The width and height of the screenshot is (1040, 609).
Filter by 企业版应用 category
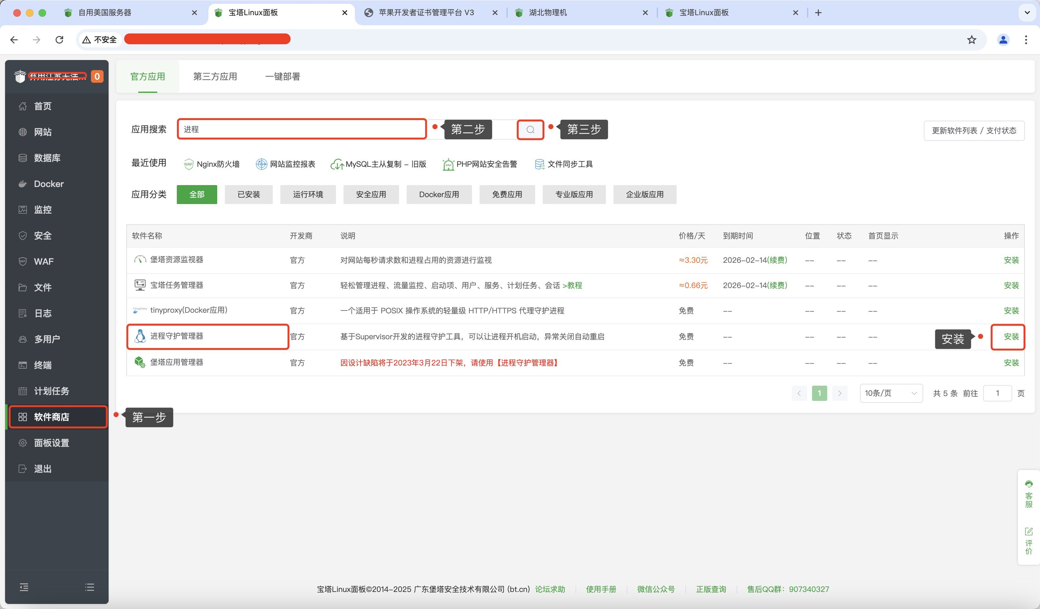645,195
